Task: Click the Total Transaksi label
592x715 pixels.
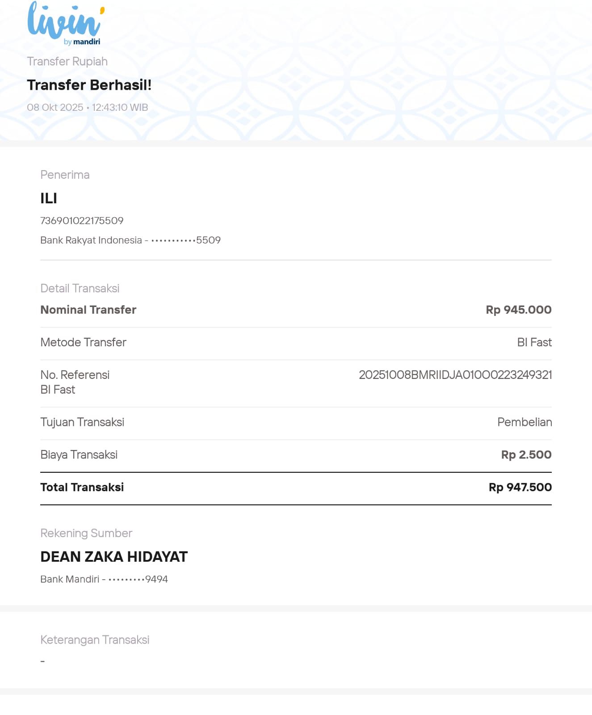Action: coord(82,488)
